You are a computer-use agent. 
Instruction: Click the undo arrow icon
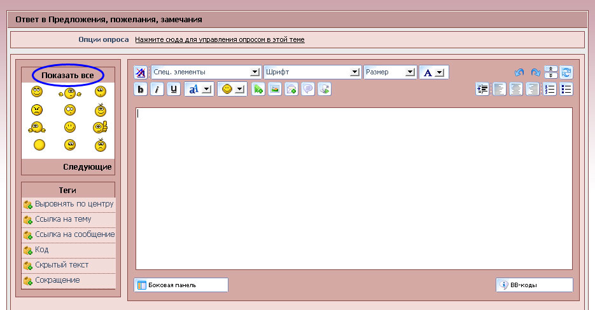519,72
